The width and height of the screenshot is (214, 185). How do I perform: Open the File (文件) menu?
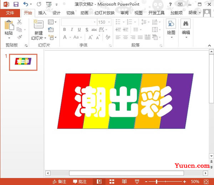pyautogui.click(x=10, y=13)
